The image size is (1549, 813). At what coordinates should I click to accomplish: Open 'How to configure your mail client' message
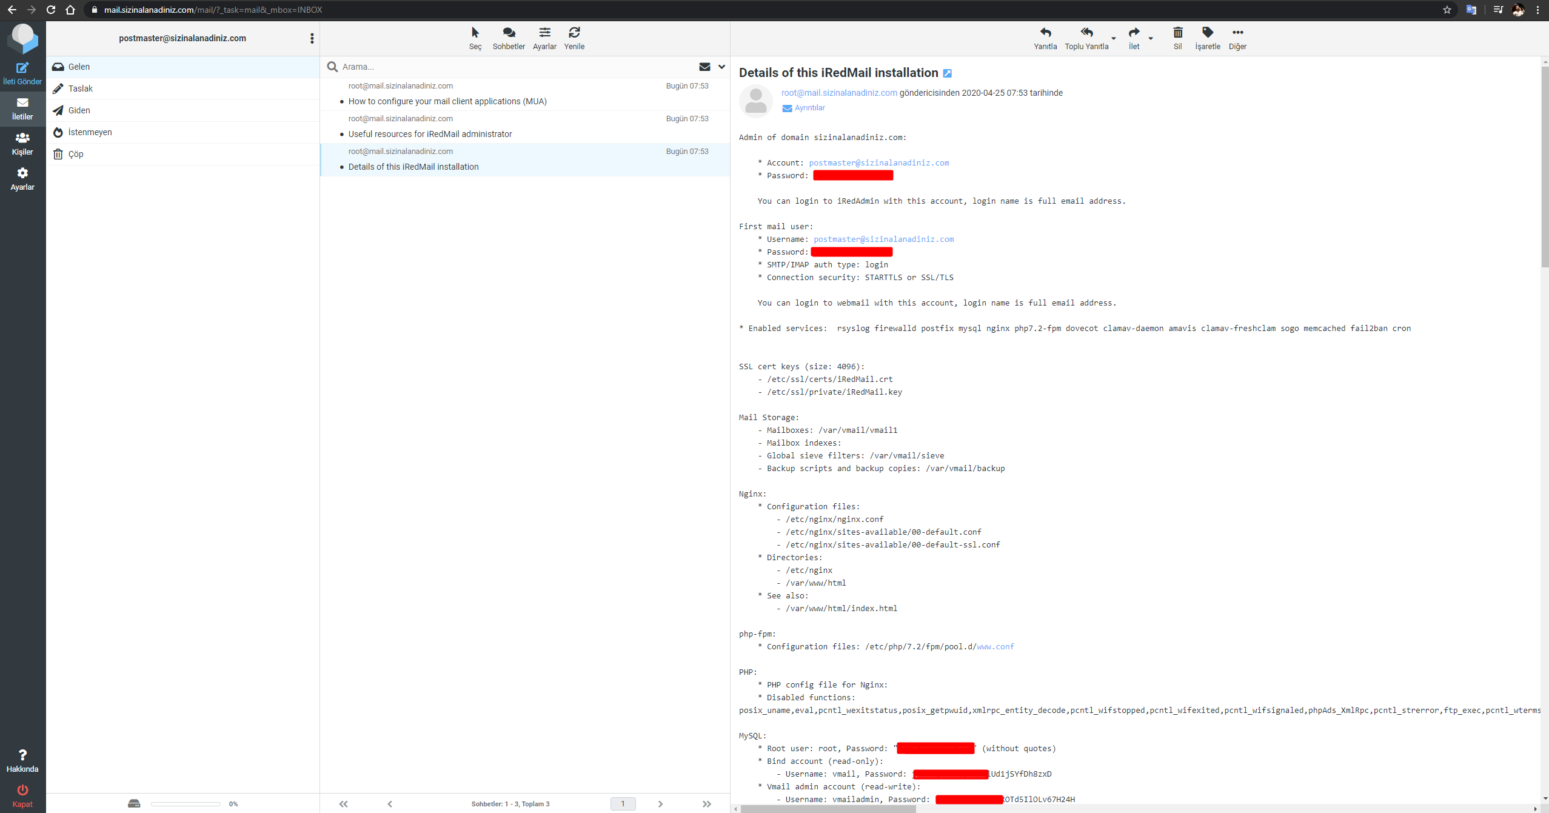[x=525, y=94]
